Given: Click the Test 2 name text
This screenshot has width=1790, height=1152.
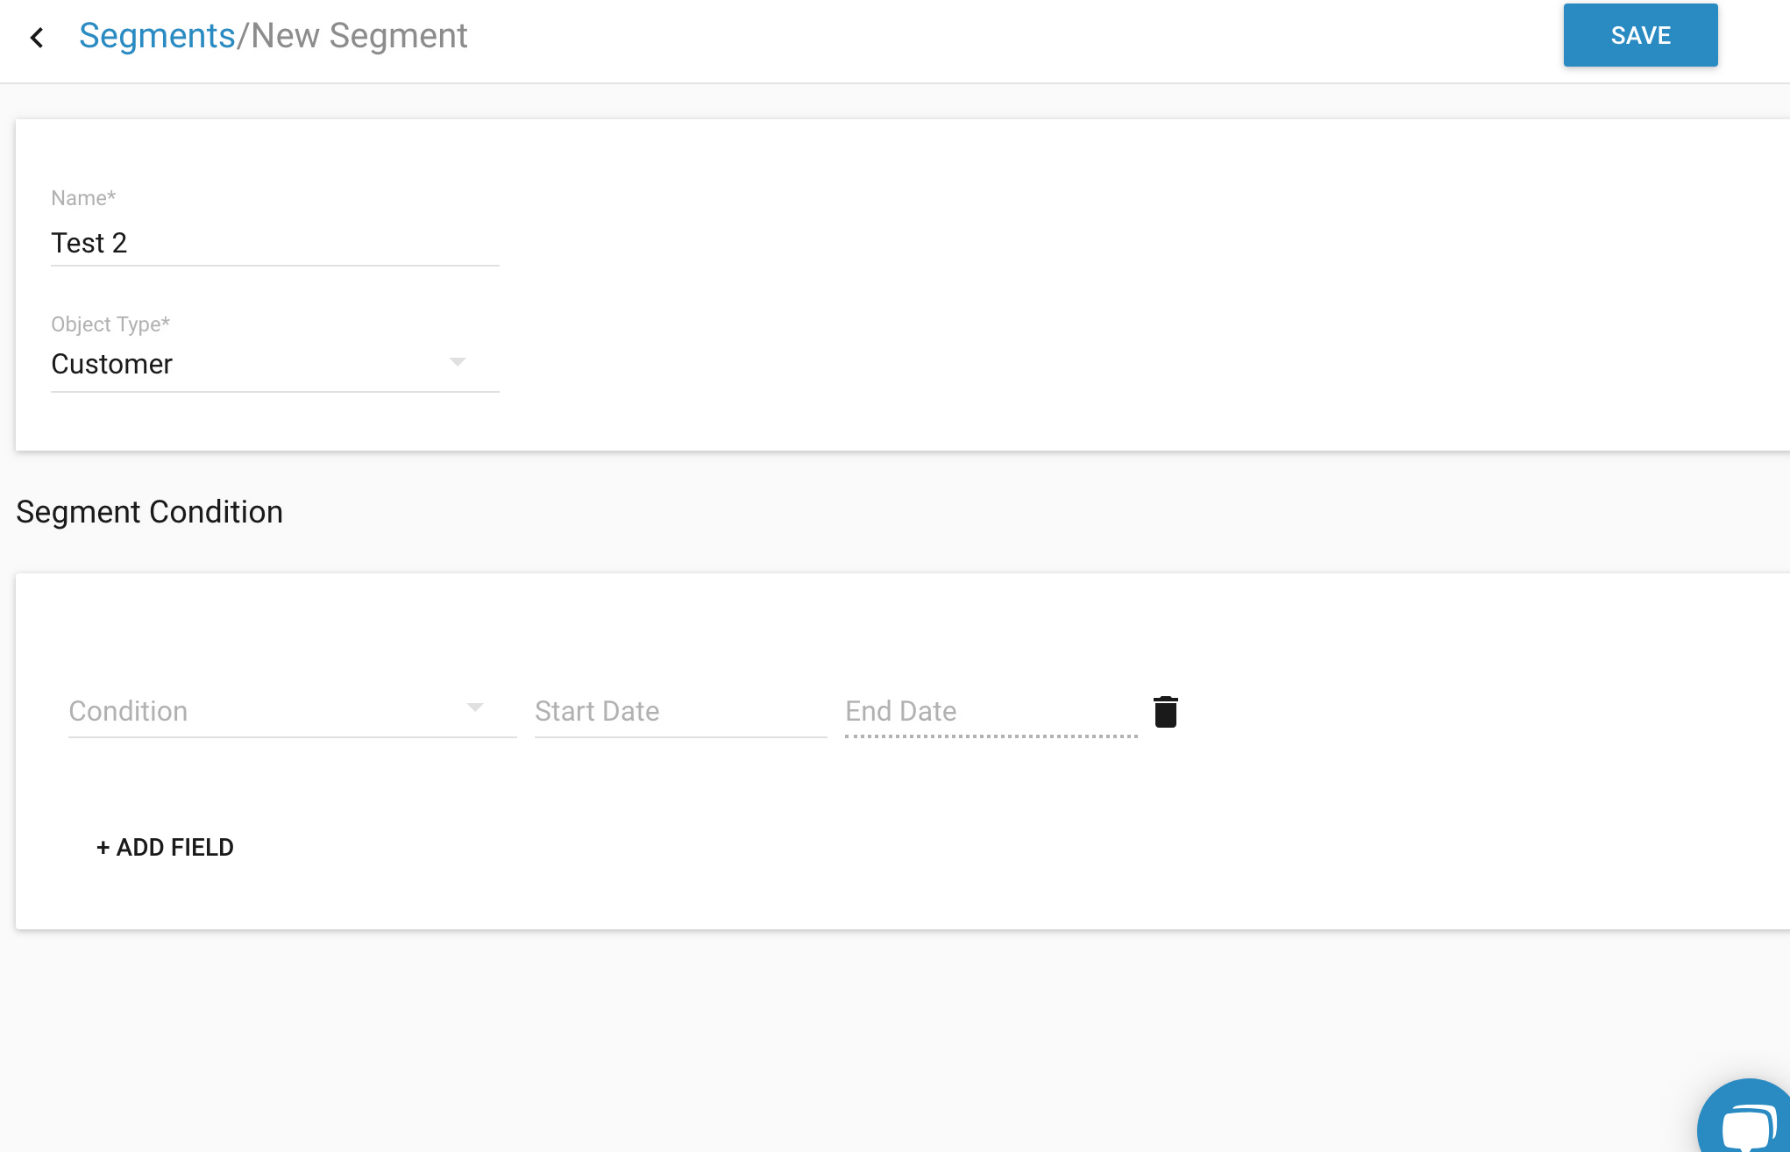Looking at the screenshot, I should pos(89,243).
